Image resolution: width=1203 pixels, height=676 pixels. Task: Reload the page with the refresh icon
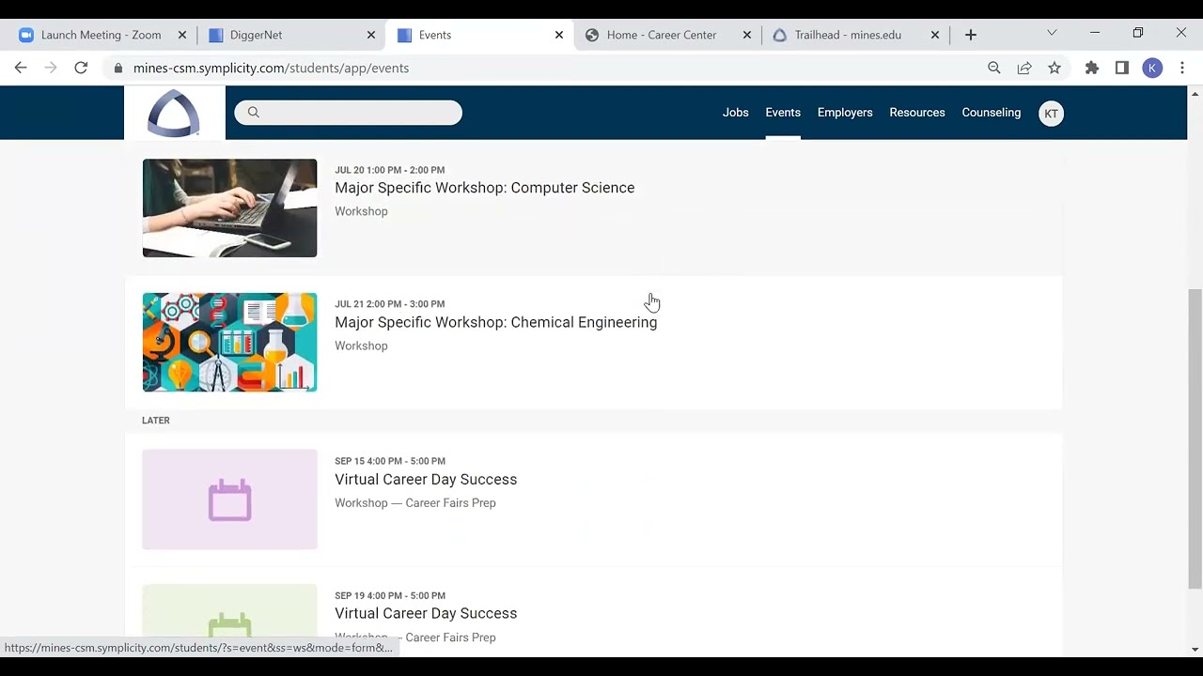(x=81, y=68)
